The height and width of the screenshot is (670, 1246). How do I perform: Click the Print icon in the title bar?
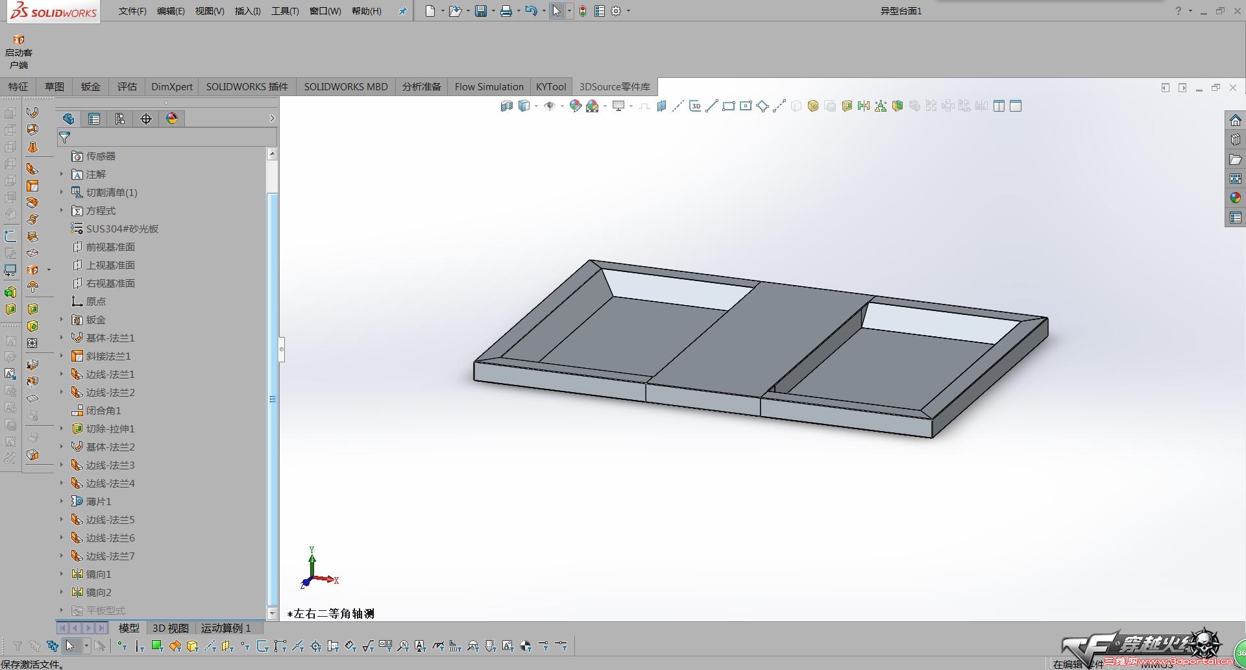(x=506, y=11)
